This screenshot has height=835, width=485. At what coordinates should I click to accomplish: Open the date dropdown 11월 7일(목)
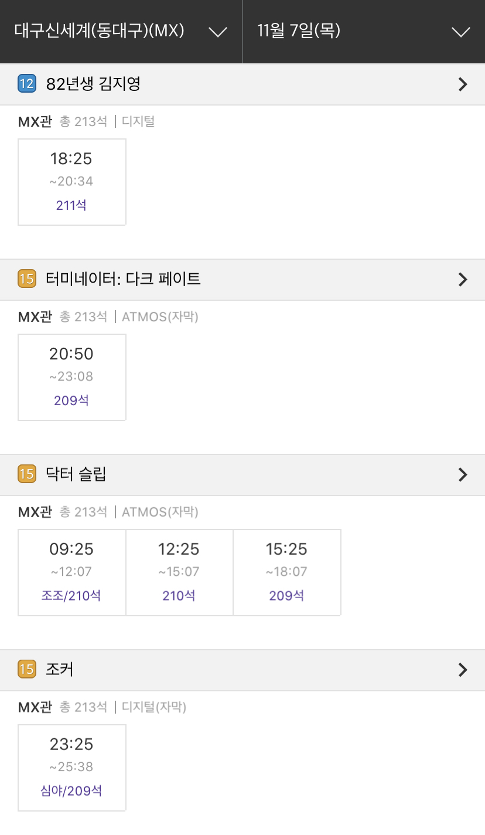pos(364,31)
